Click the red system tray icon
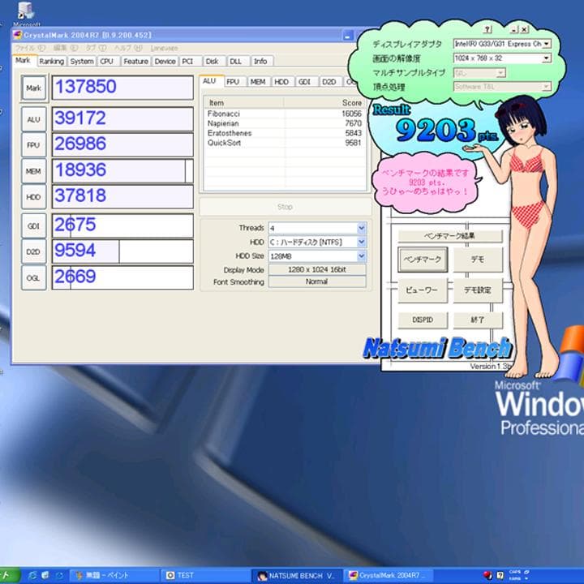Image resolution: width=584 pixels, height=584 pixels. pos(487,575)
